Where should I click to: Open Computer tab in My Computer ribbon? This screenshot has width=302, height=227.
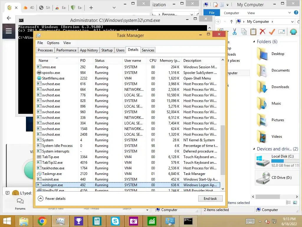tap(231, 13)
